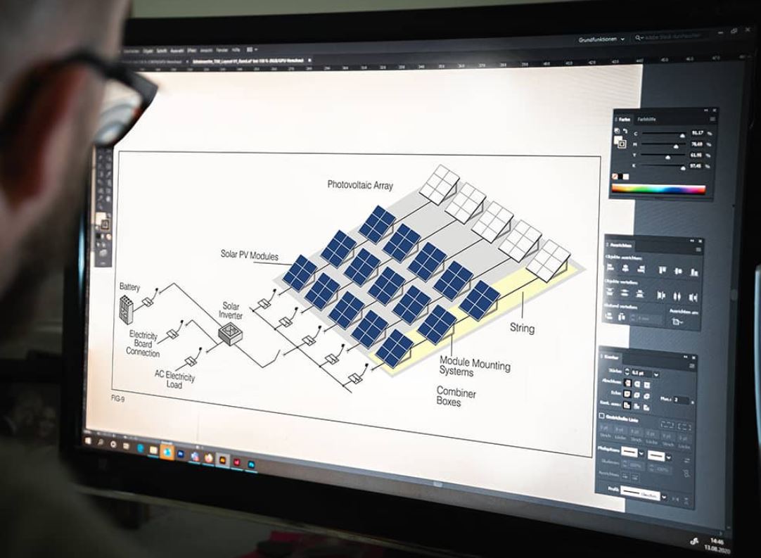Swap fill and stroke in Farbe panel

click(625, 131)
